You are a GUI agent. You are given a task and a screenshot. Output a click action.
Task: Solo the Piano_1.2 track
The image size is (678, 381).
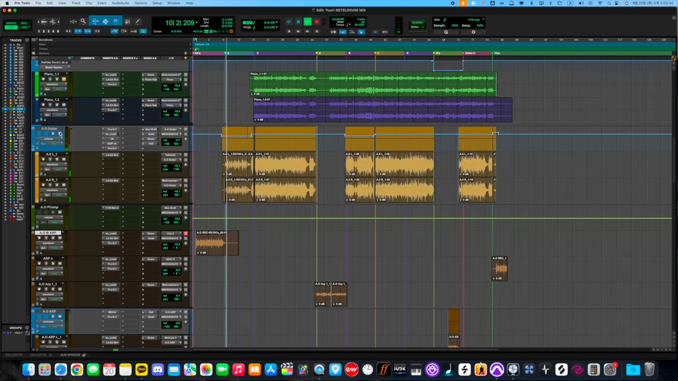coord(57,105)
